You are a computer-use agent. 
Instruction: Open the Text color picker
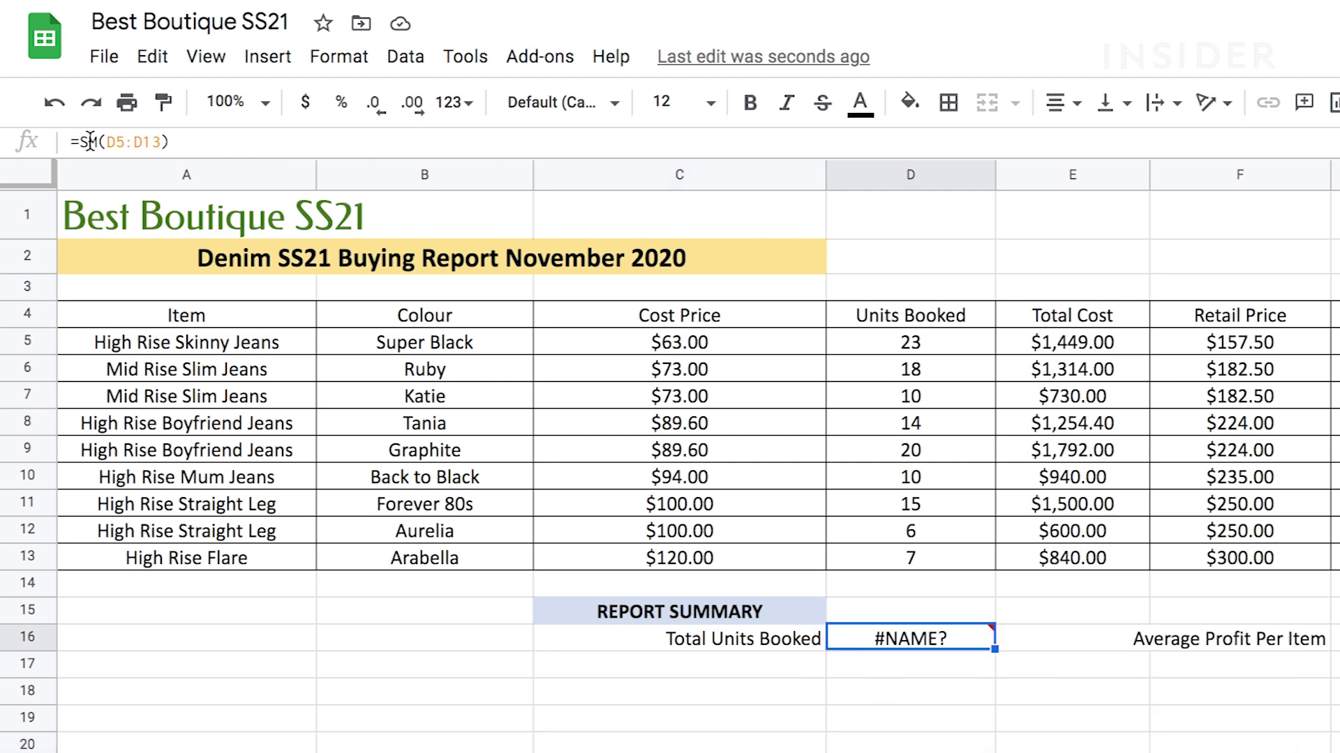pyautogui.click(x=860, y=102)
